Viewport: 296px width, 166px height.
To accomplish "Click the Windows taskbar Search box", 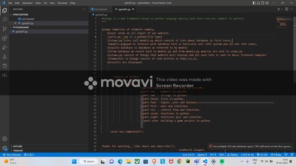I will point(89,161).
